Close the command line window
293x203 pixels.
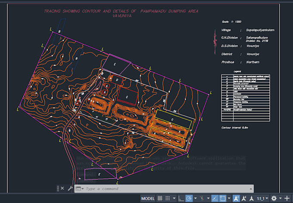62,188
